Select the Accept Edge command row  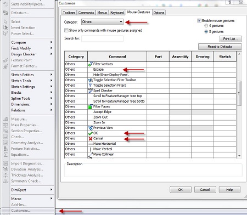pyautogui.click(x=150, y=112)
